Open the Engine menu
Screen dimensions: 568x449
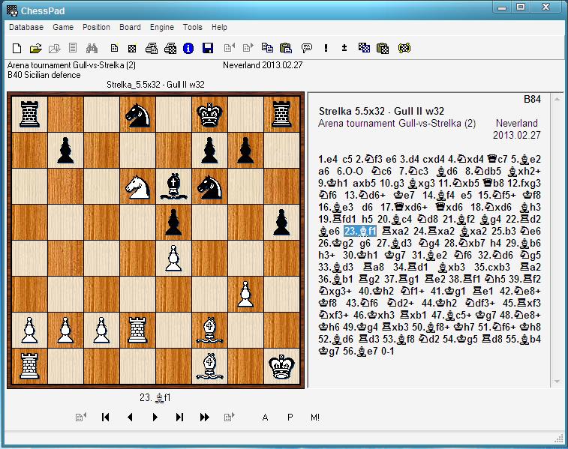coord(162,27)
